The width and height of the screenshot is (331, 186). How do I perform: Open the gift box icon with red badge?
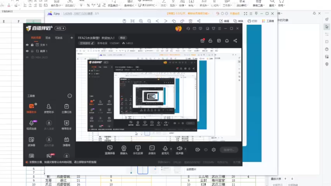coord(202,41)
